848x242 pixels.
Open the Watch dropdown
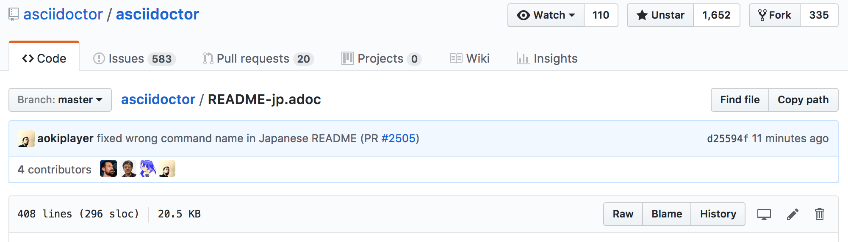(546, 15)
